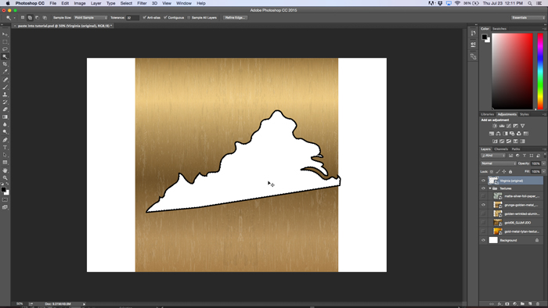Open the Filter menu
This screenshot has width=548, height=308.
point(142,3)
